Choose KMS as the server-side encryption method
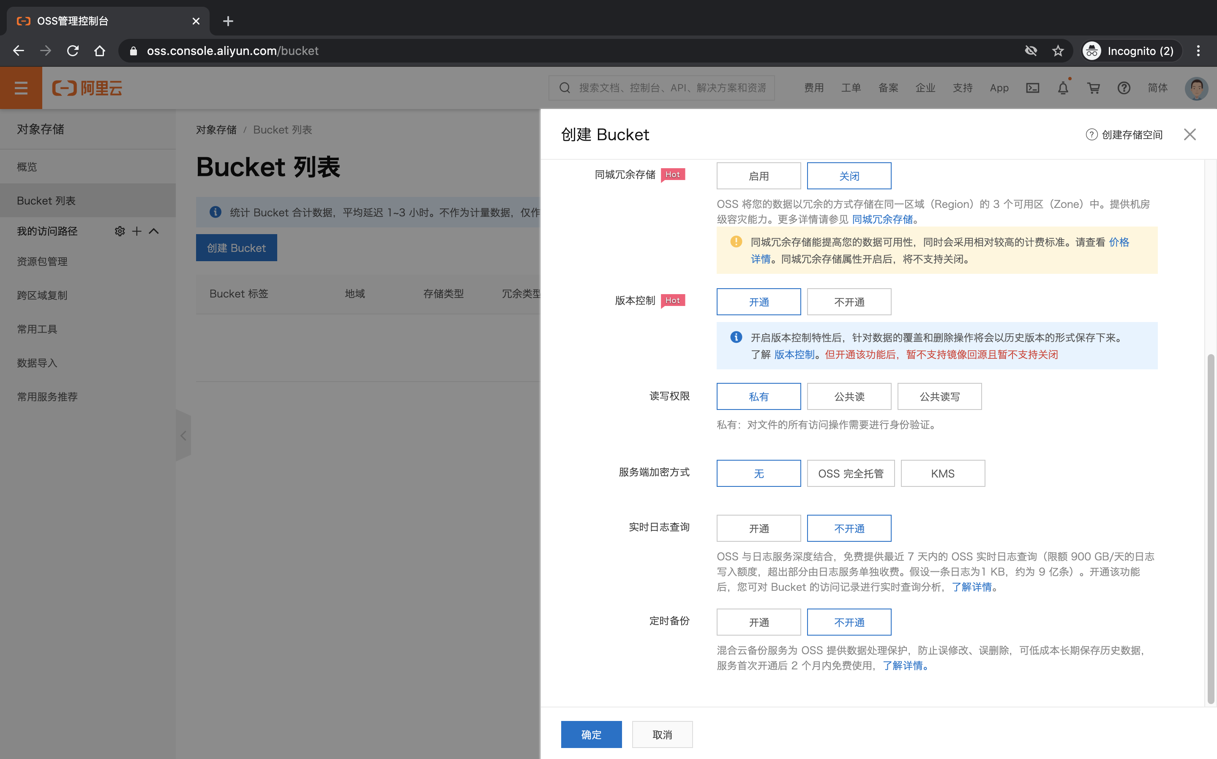Screen dimensions: 1217x759 (x=942, y=473)
